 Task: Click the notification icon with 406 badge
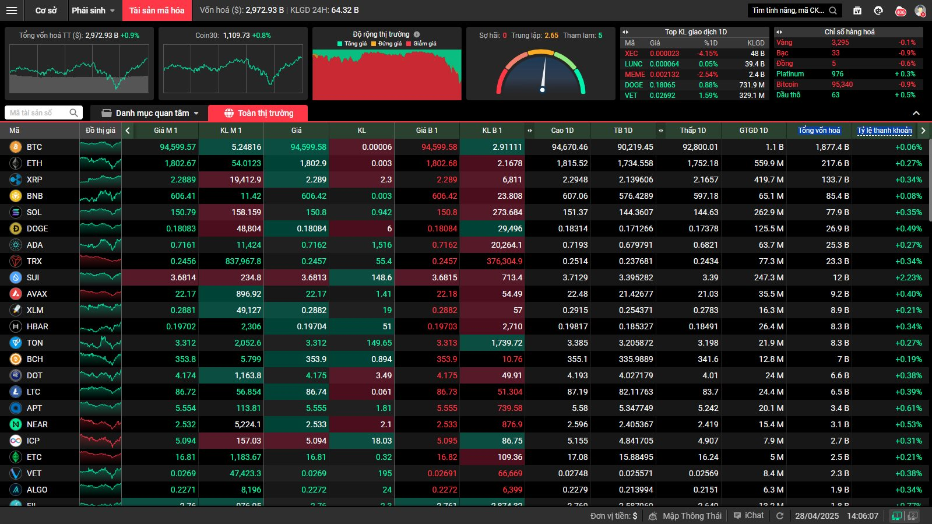[x=901, y=10]
